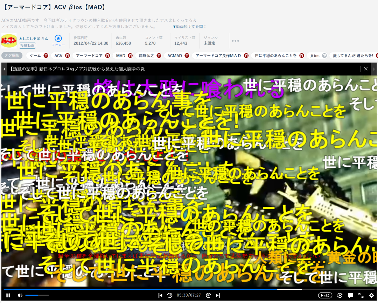This screenshot has height=303, width=378.
Task: Open more options three-dot menu
Action: (235, 41)
